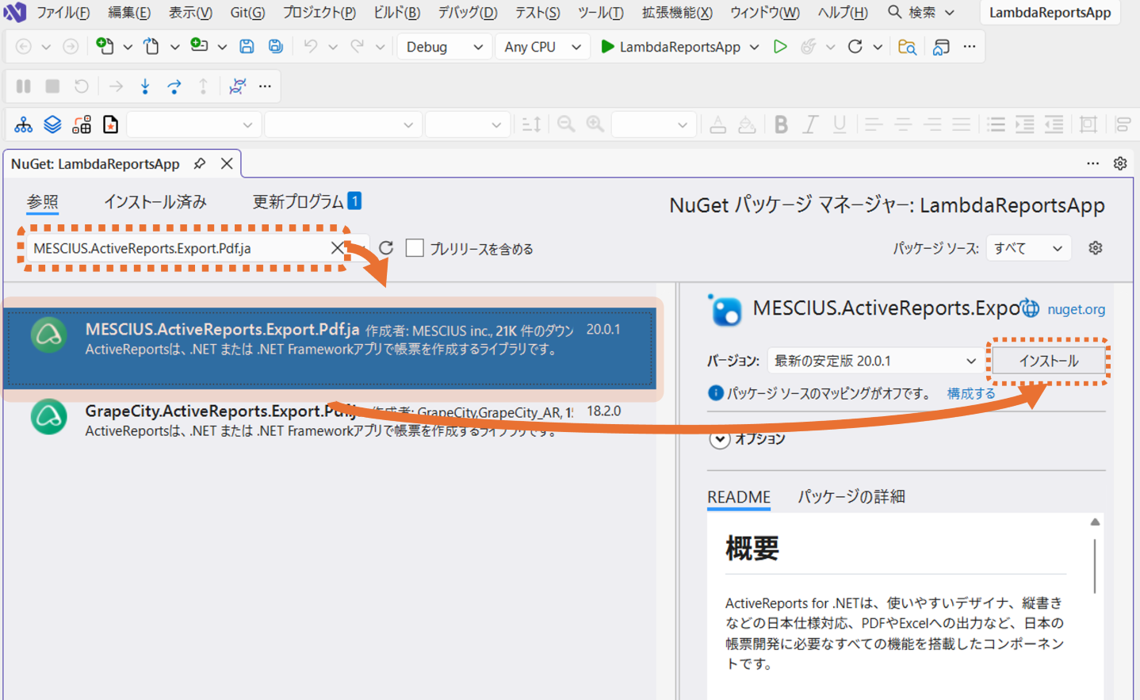Toggle italic formatting icon

(x=810, y=124)
